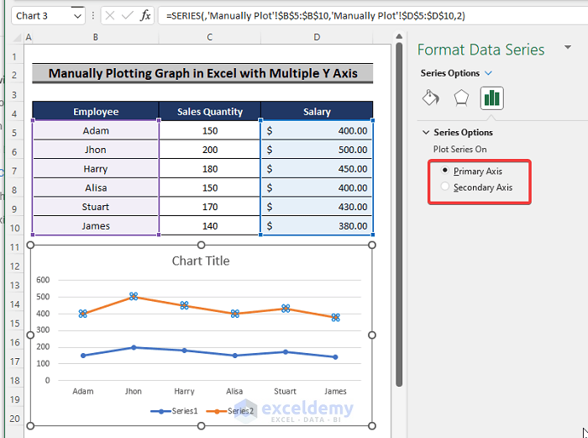Viewport: 588px width, 438px height.
Task: Select the Secondary Axis radio button
Action: click(x=445, y=187)
